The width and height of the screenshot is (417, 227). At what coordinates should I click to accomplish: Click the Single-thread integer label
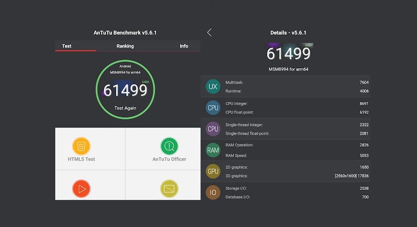coord(244,124)
